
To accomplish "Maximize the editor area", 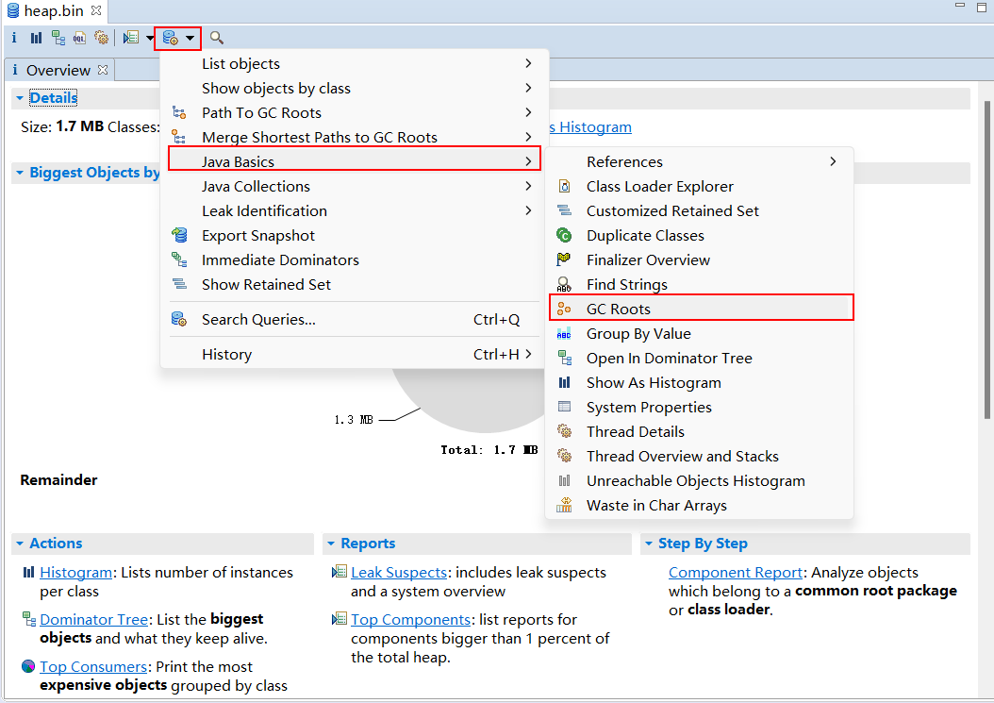I will pos(984,6).
